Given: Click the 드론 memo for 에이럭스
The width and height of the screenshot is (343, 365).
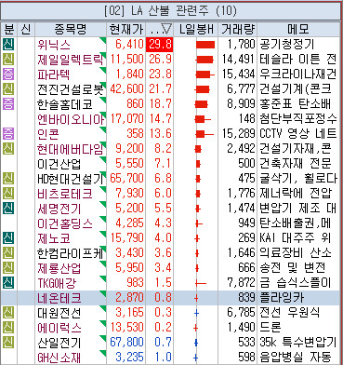Looking at the screenshot, I should 270,328.
